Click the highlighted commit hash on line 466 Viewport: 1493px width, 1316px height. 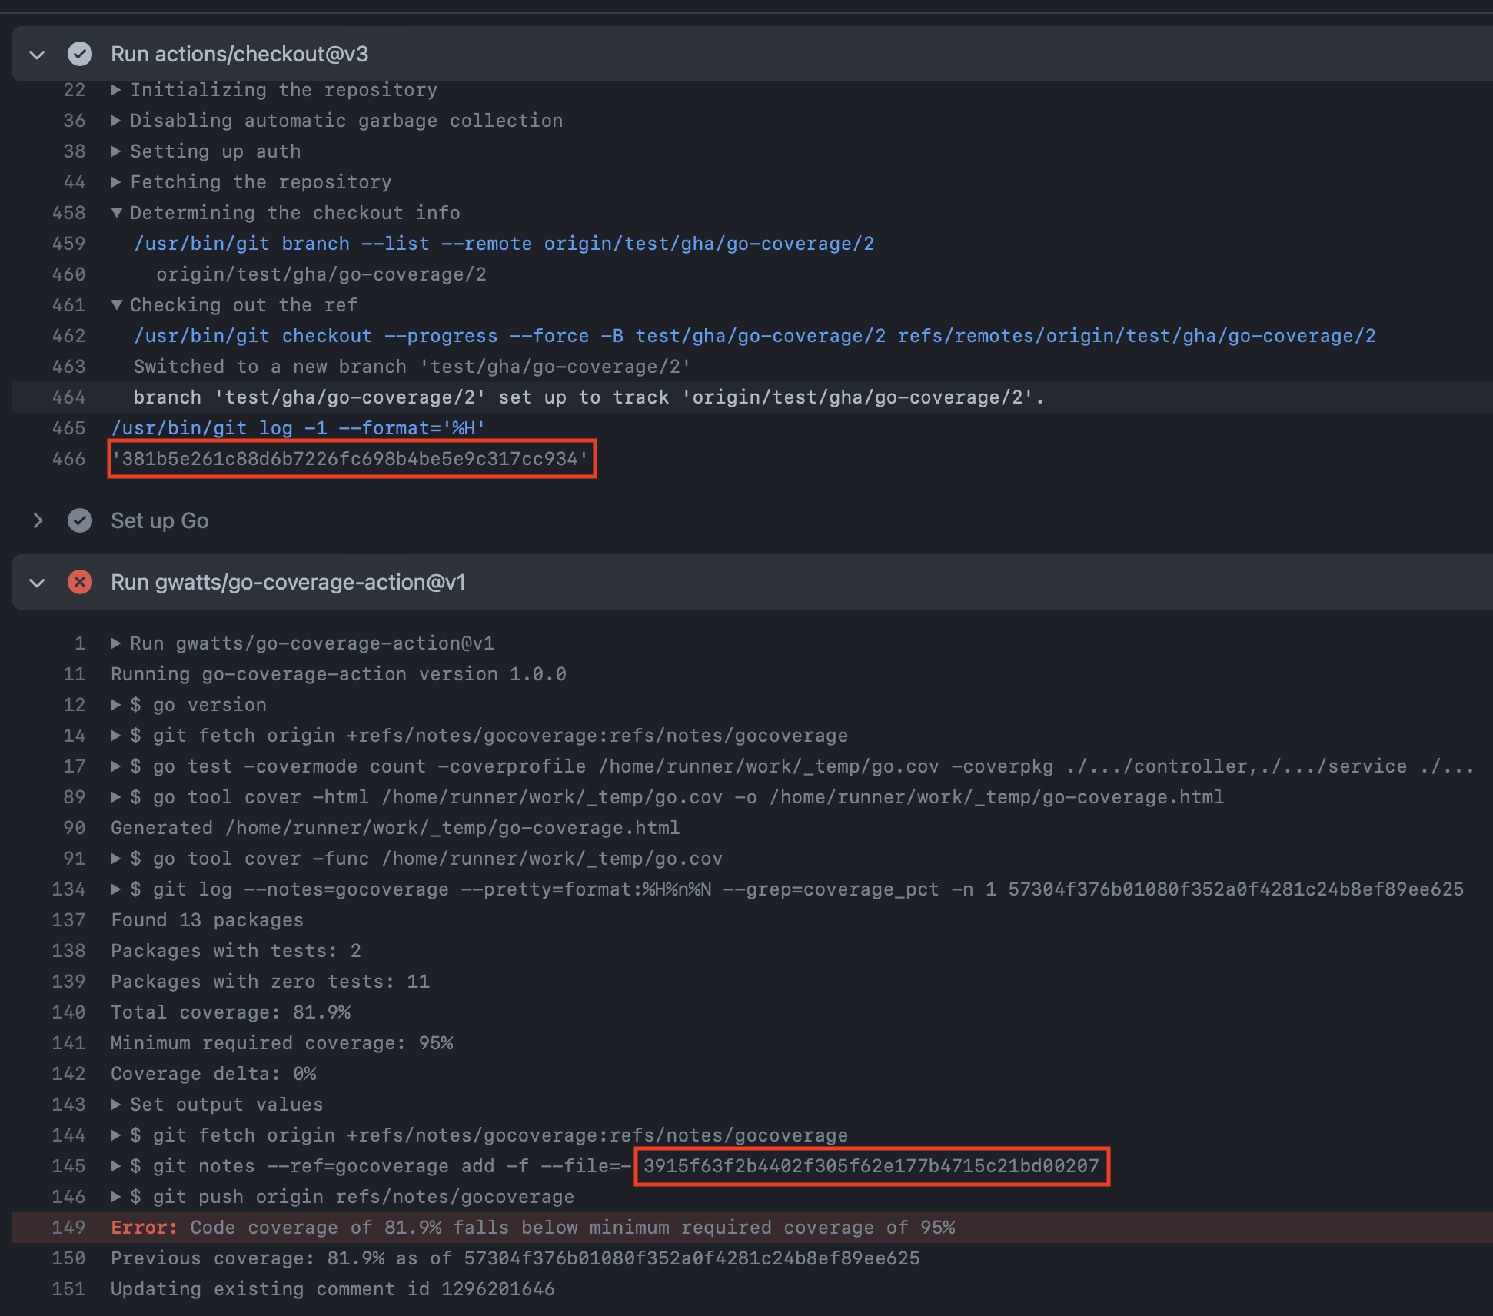pyautogui.click(x=351, y=459)
